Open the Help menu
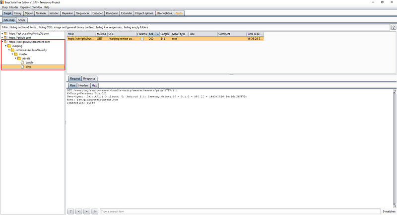The width and height of the screenshot is (397, 215). (46, 7)
